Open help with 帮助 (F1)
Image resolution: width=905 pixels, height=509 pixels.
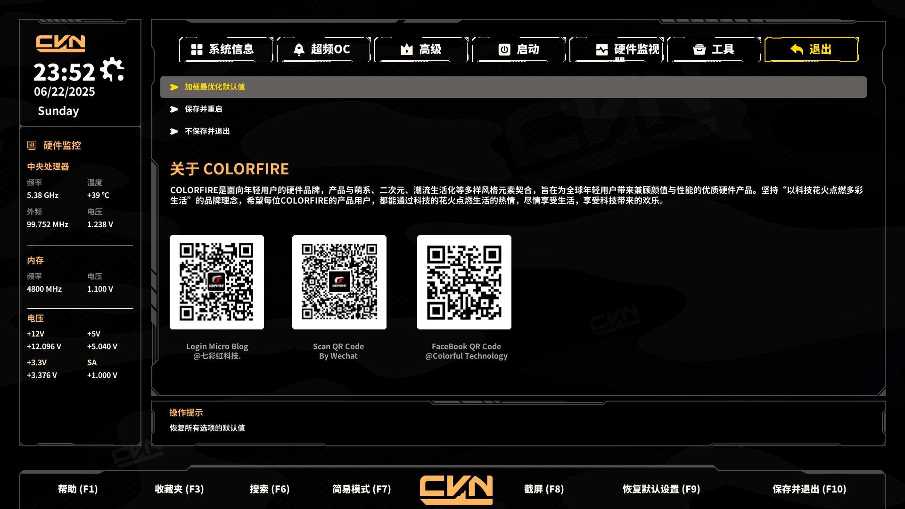tap(78, 489)
